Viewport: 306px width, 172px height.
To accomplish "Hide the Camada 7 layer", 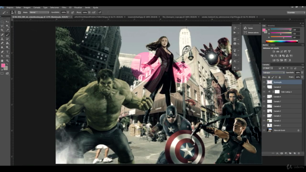I will (264, 101).
